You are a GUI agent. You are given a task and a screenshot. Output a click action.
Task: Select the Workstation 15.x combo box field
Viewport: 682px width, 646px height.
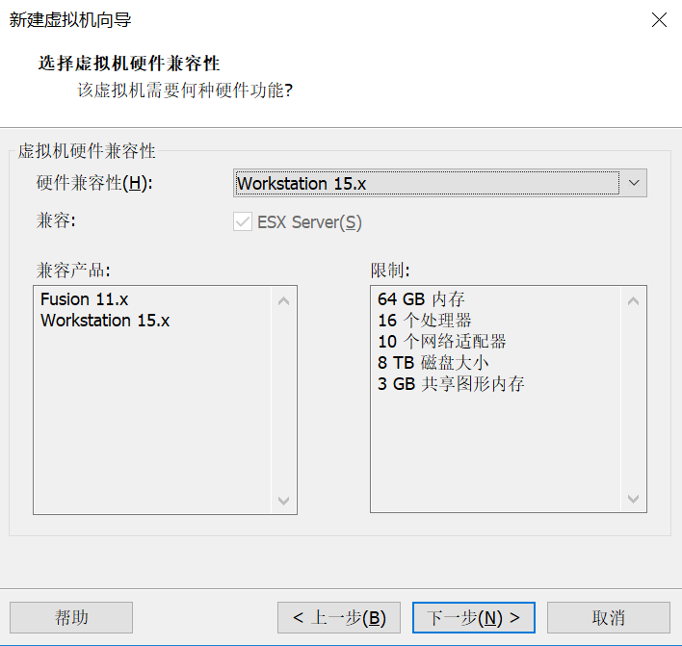[x=439, y=183]
